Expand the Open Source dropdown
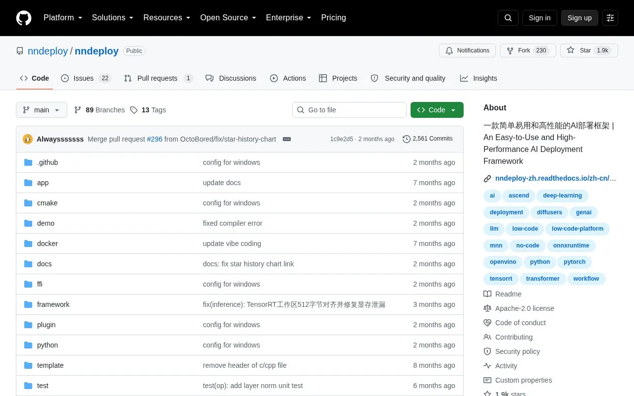 click(x=228, y=18)
